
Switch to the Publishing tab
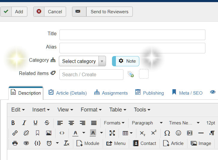pyautogui.click(x=150, y=93)
